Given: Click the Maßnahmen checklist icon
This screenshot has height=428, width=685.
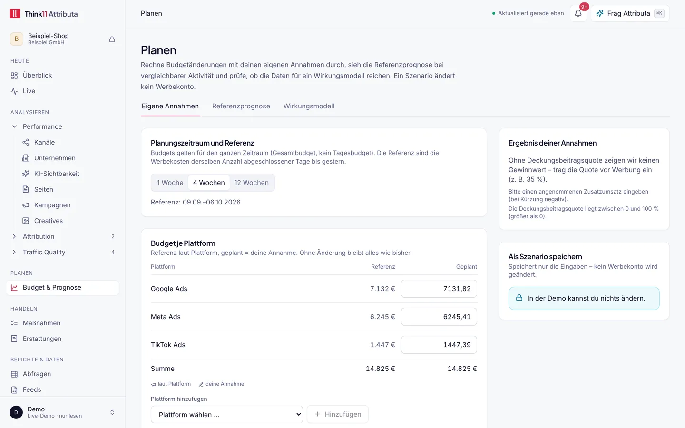Looking at the screenshot, I should [x=14, y=323].
